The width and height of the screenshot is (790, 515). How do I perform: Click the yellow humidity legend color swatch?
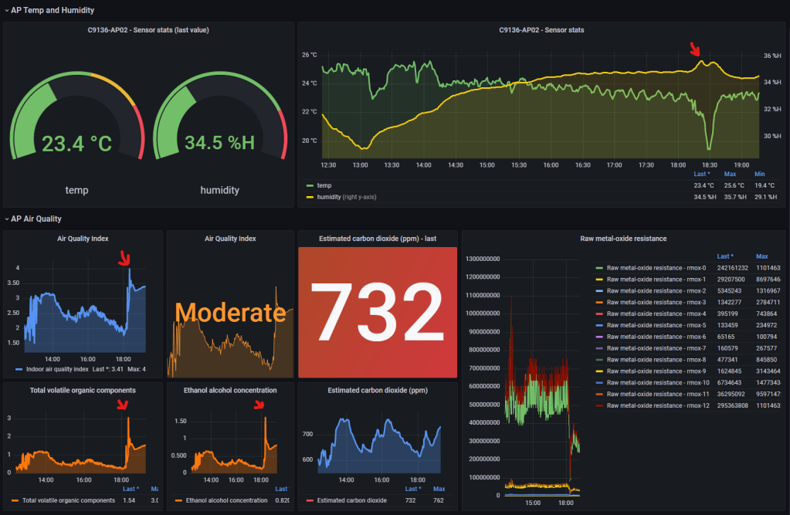pos(310,197)
